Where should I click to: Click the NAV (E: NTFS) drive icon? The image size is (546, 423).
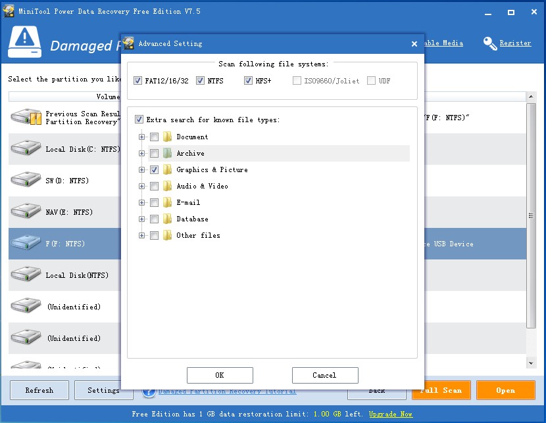pos(26,213)
